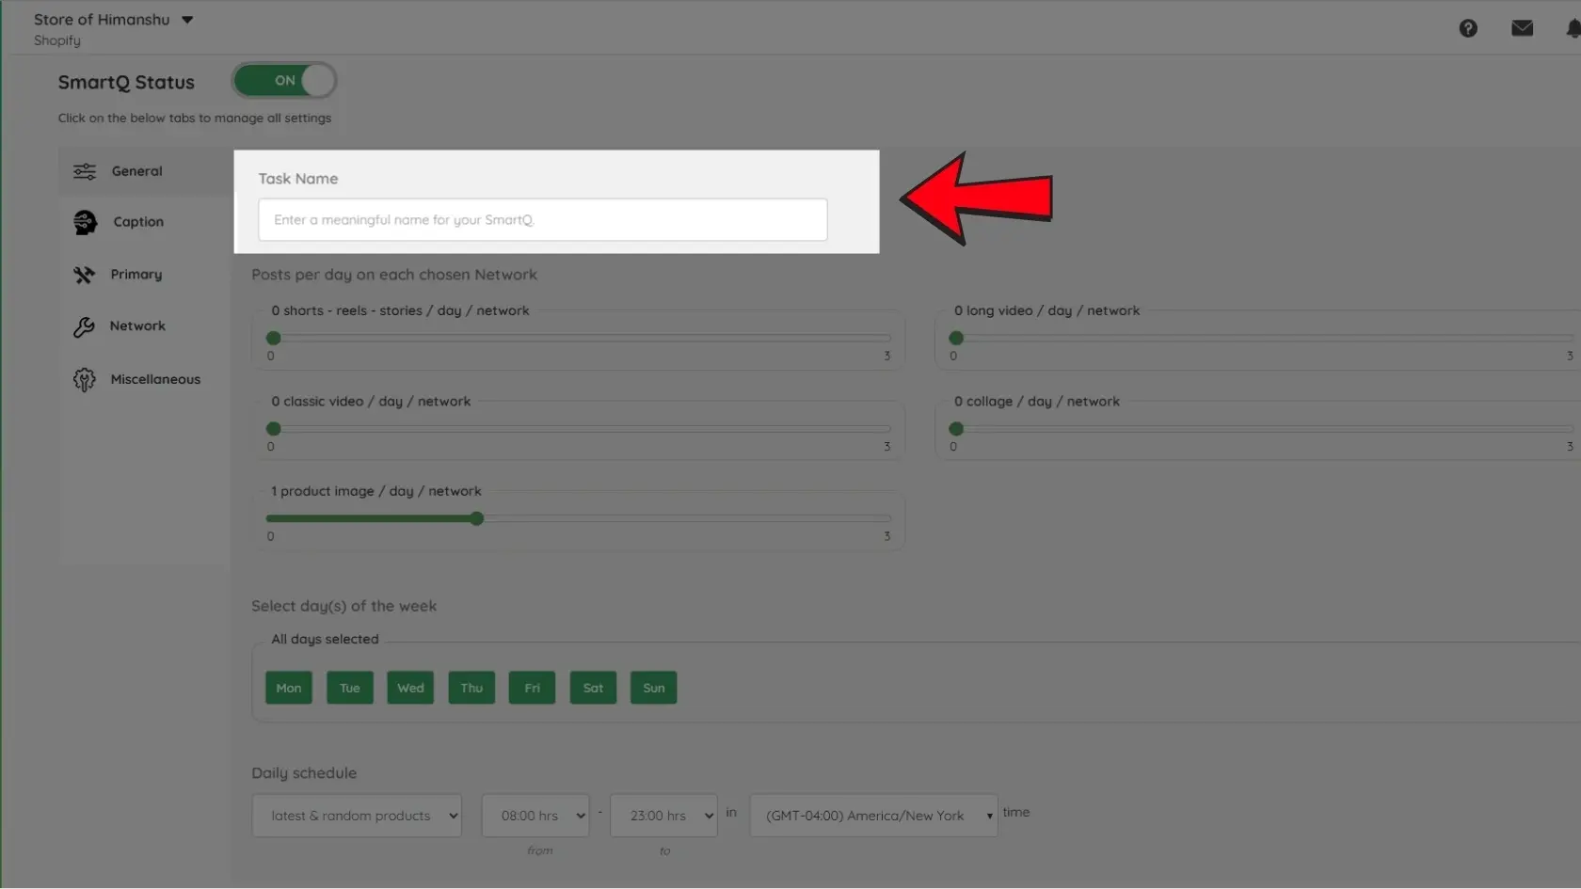Screen dimensions: 1581x889
Task: Toggle the Tue day button
Action: tap(350, 688)
